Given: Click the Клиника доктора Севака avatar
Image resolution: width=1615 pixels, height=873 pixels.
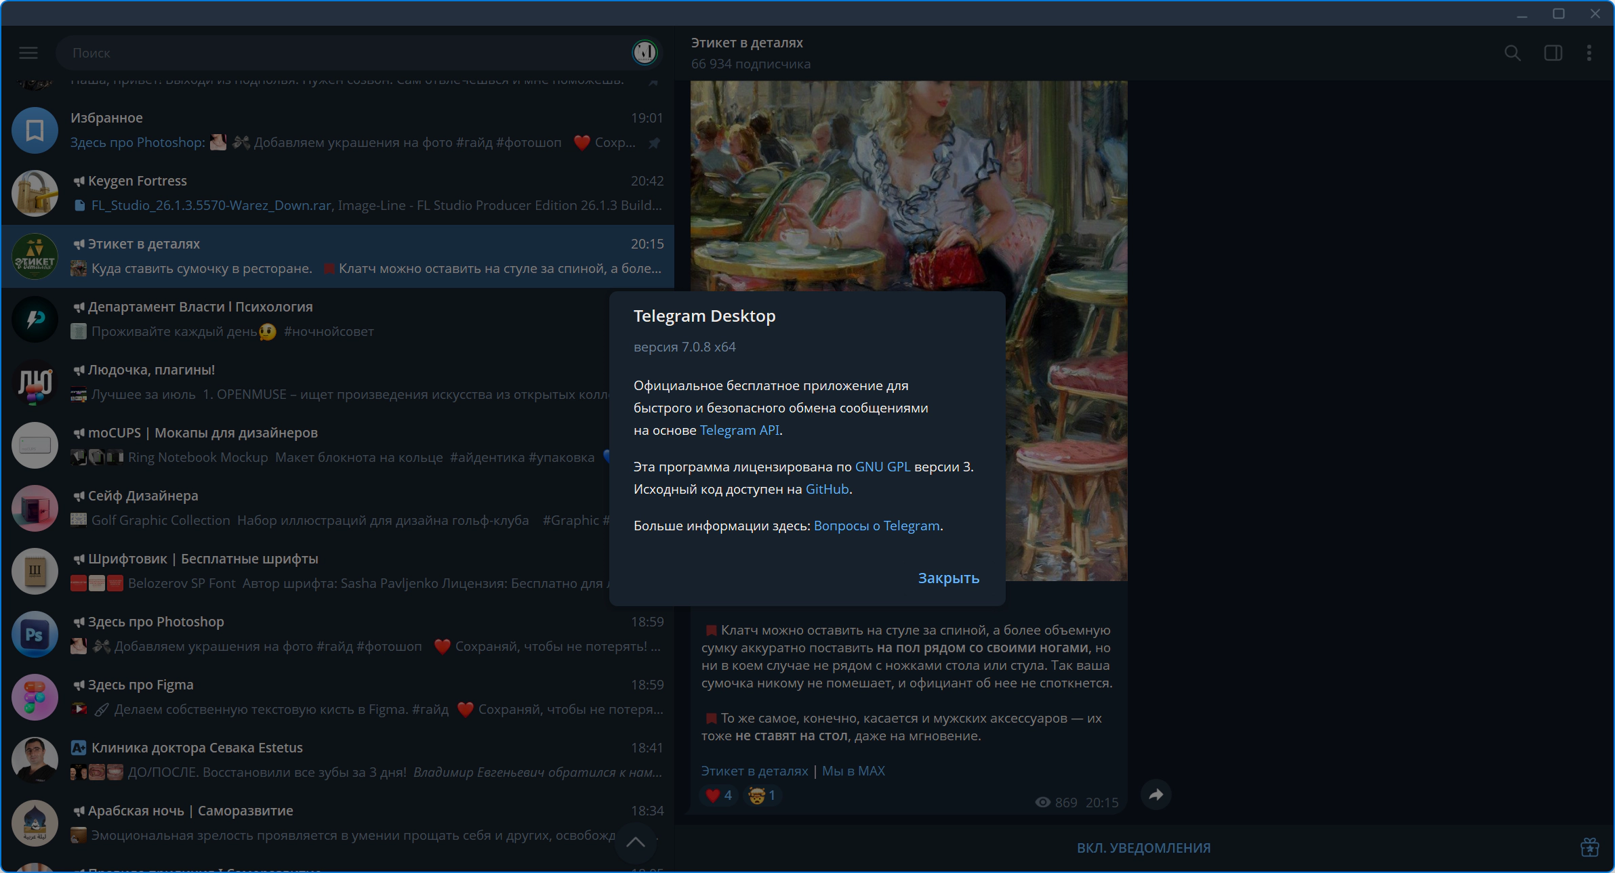Looking at the screenshot, I should pos(35,760).
